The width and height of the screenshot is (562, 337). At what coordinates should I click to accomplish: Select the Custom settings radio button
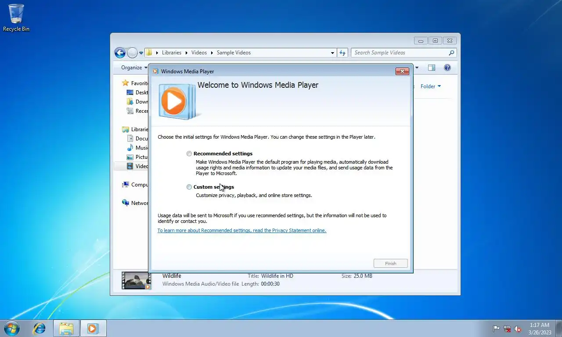click(189, 187)
